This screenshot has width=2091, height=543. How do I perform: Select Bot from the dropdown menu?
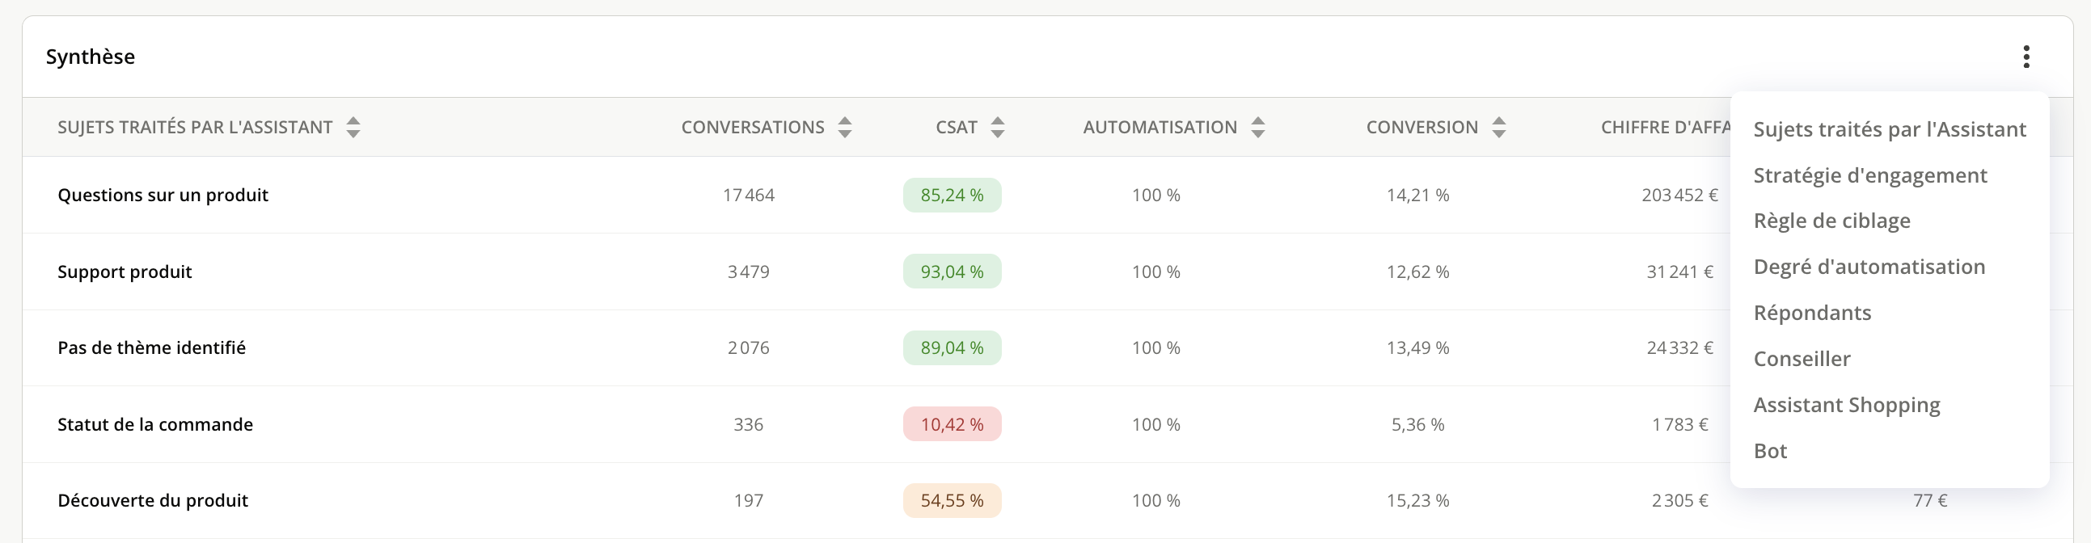pyautogui.click(x=1769, y=451)
